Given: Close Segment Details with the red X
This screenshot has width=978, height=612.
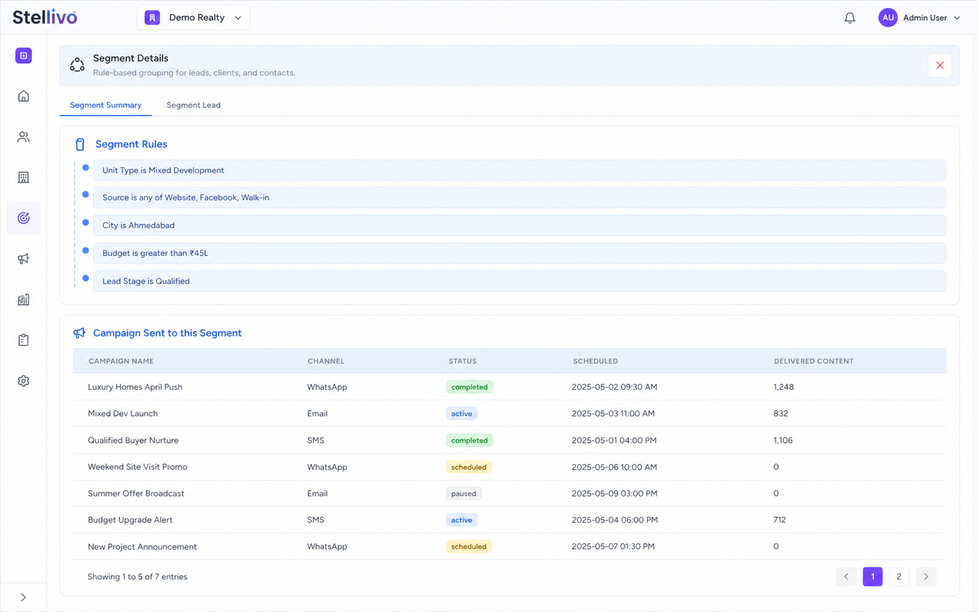Looking at the screenshot, I should [x=940, y=65].
